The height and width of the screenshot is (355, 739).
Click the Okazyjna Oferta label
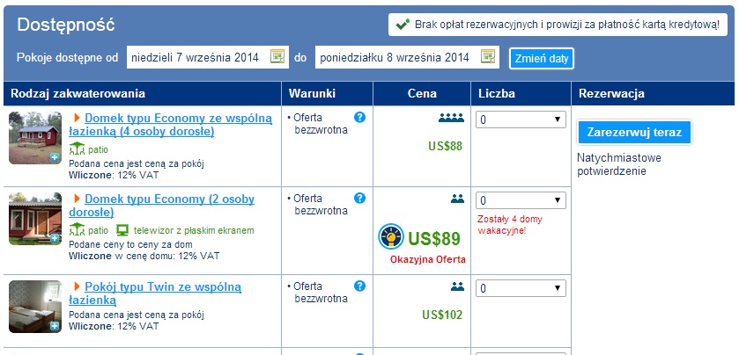428,259
